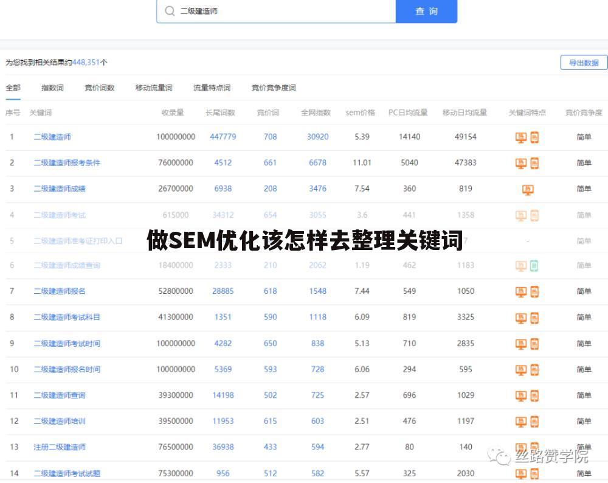Click the 全网指数 column header

click(x=316, y=113)
